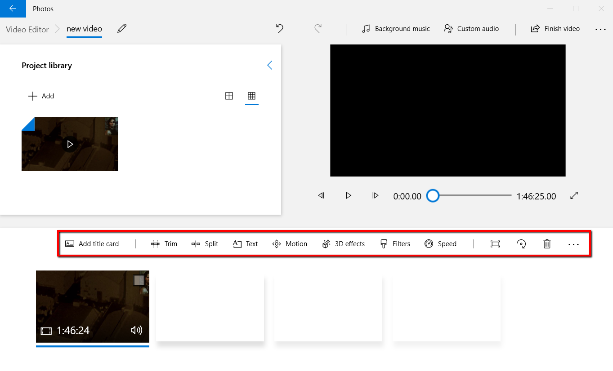
Task: Delete the selected clip with trash icon
Action: pos(547,243)
